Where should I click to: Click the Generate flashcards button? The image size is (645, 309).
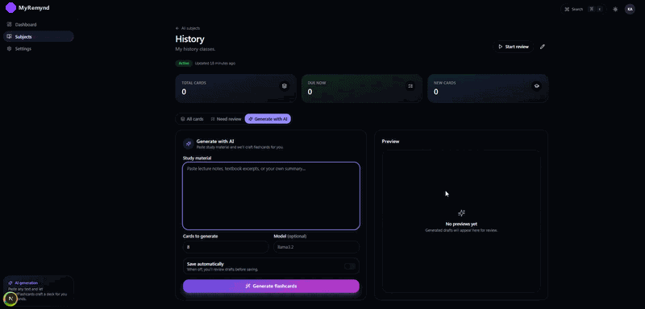tap(271, 286)
